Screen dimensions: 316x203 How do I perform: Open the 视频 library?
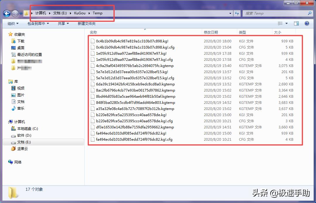click(21, 88)
